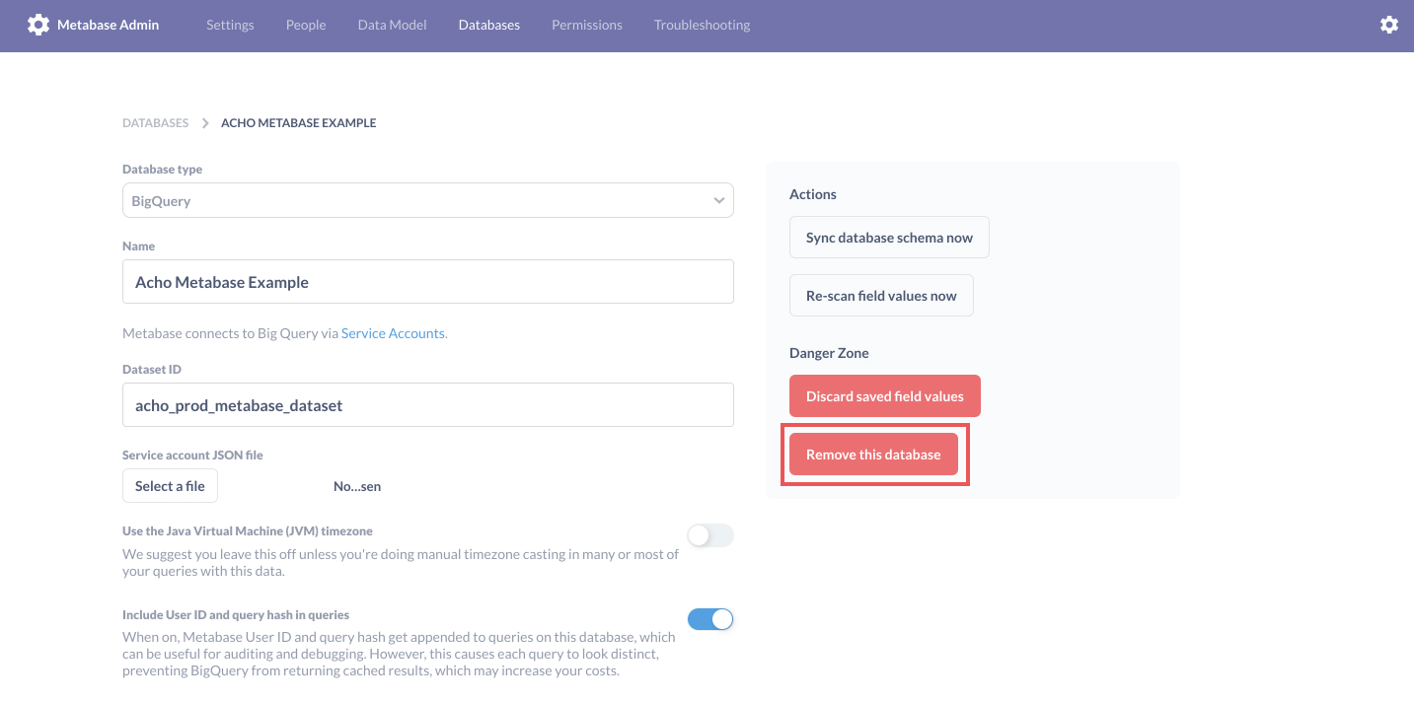Open the People admin section
The image size is (1416, 703).
[306, 25]
